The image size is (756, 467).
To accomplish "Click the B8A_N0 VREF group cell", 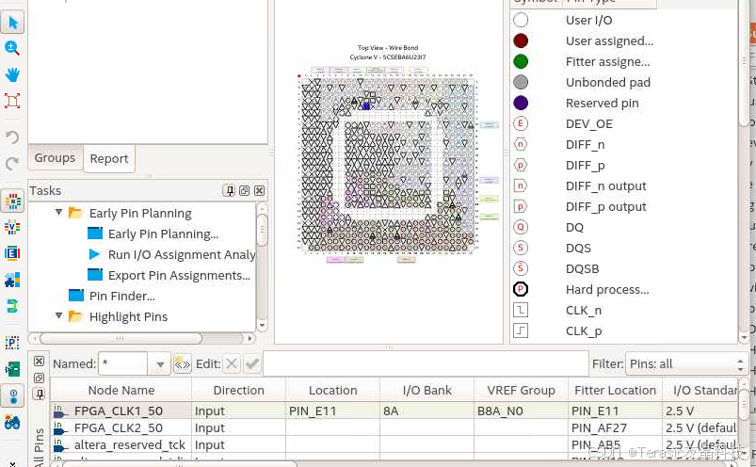I will point(521,411).
